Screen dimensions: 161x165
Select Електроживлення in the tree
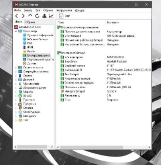click(x=36, y=55)
